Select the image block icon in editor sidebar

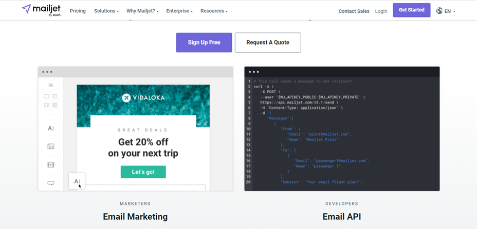(x=50, y=146)
